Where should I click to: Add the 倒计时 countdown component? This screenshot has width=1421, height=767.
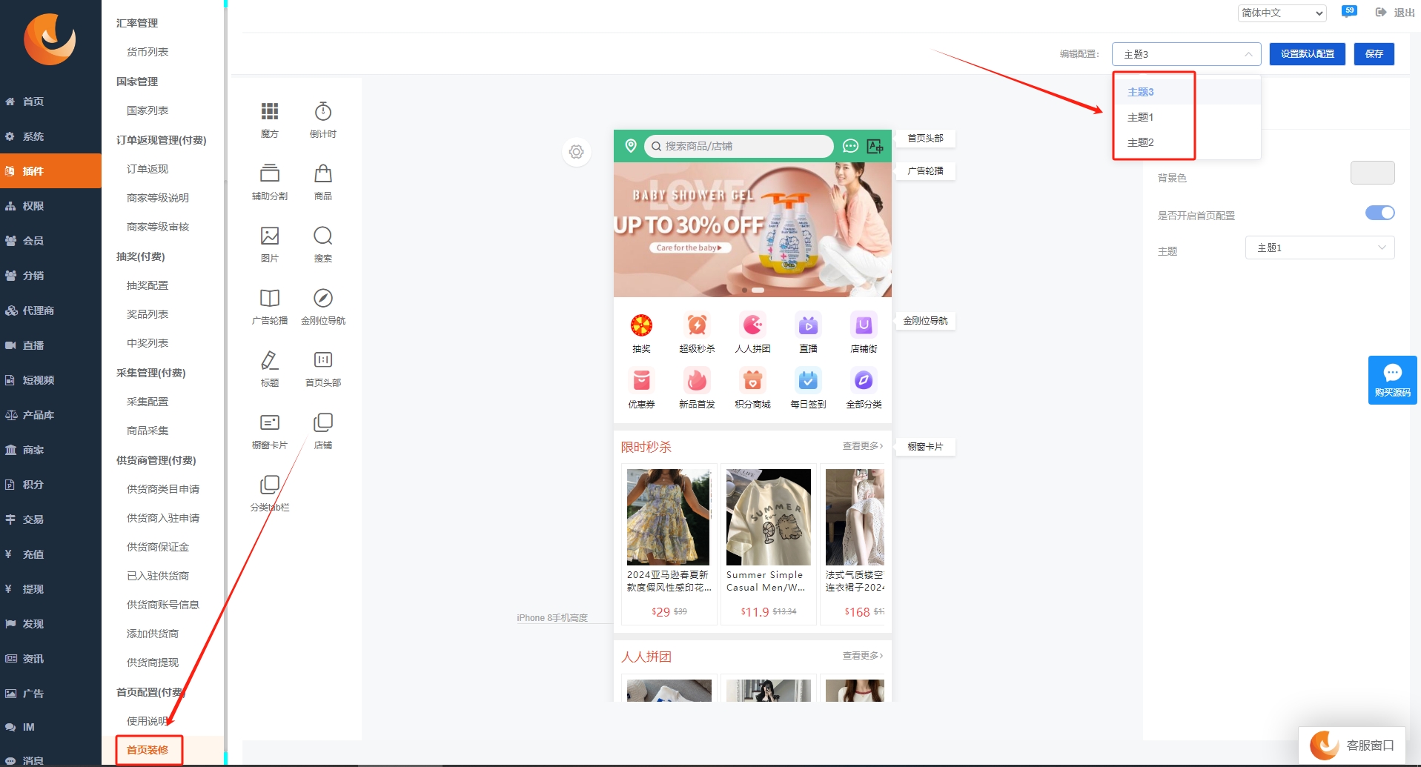click(x=323, y=120)
